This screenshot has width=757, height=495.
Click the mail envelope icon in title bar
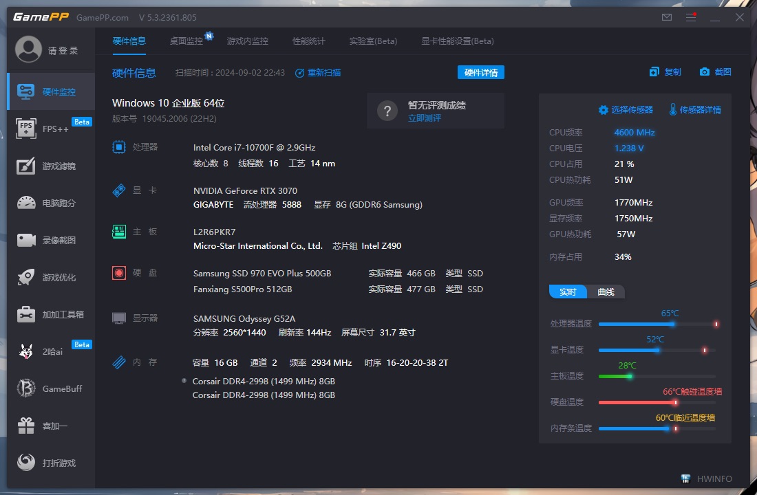coord(667,17)
